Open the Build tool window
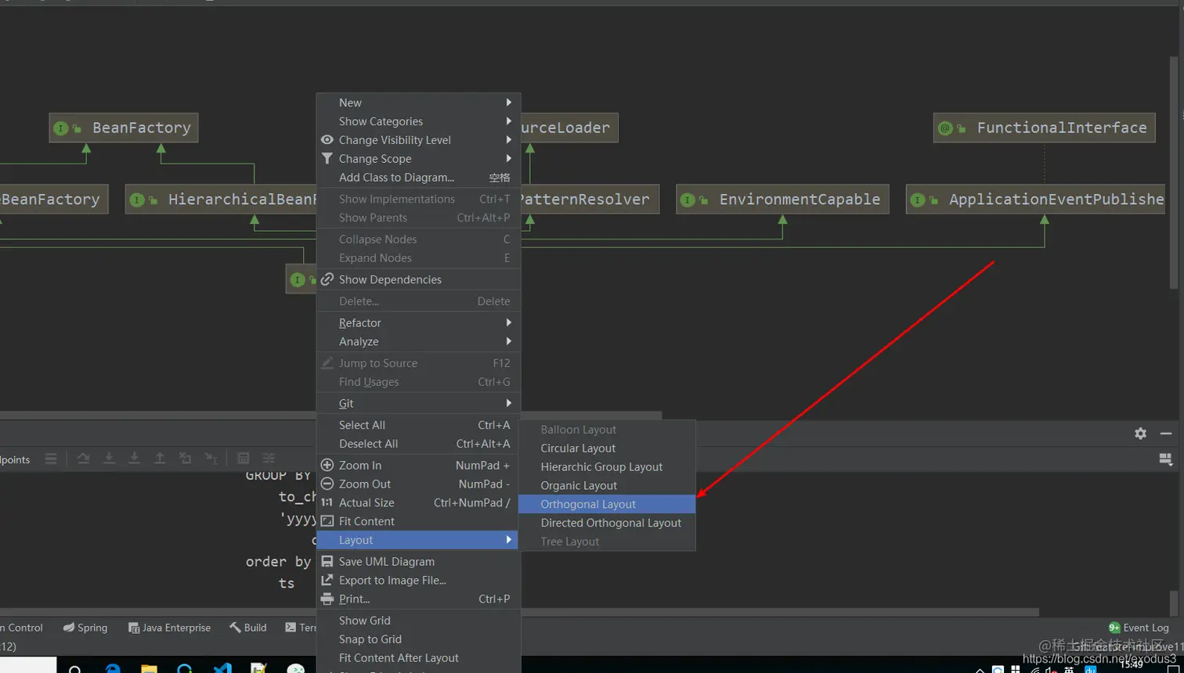 248,628
